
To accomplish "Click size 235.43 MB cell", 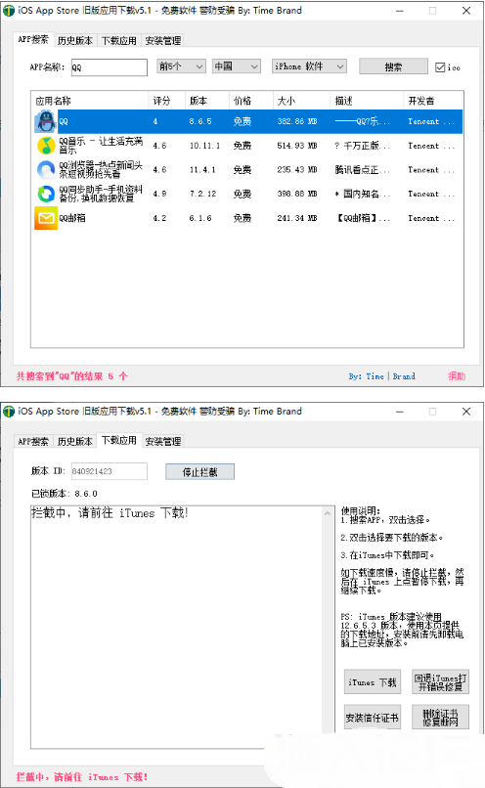I will 297,170.
